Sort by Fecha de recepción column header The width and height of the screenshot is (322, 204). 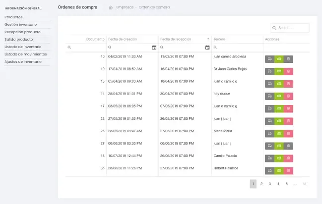[184, 39]
